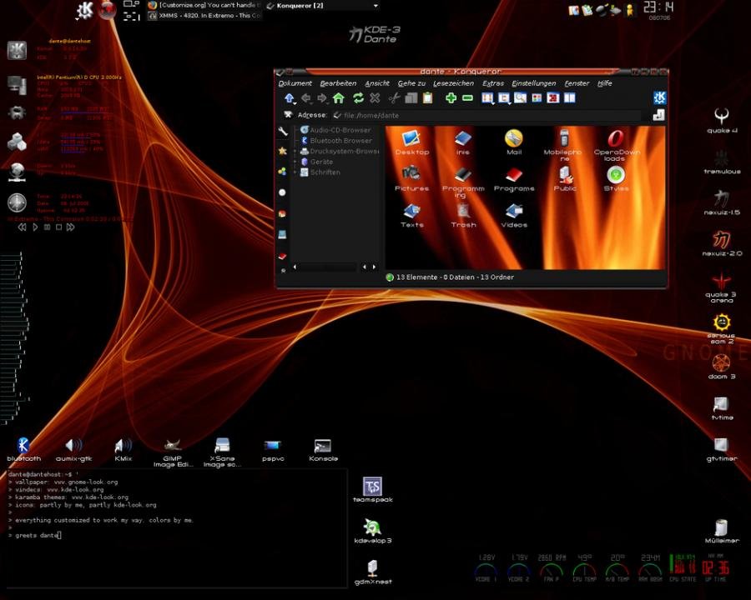Toggle the bookmarks star sidebar tab
The width and height of the screenshot is (751, 600).
point(283,151)
